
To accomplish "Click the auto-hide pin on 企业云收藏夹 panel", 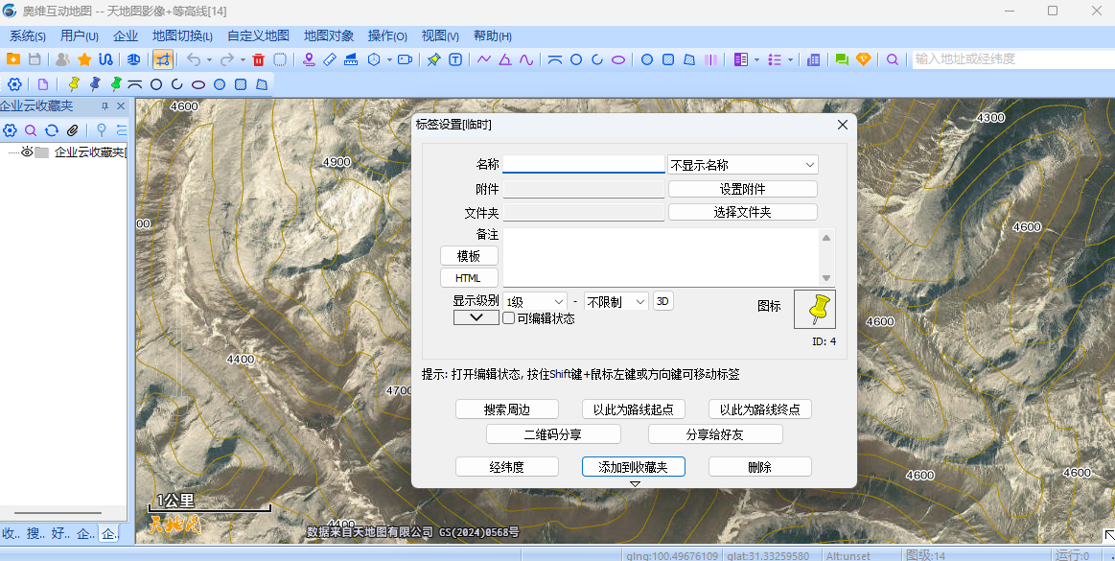I will pyautogui.click(x=106, y=105).
